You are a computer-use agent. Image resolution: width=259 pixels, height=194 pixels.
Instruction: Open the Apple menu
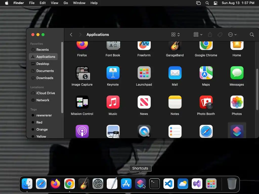click(x=7, y=3)
